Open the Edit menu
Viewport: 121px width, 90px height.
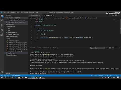(8, 12)
